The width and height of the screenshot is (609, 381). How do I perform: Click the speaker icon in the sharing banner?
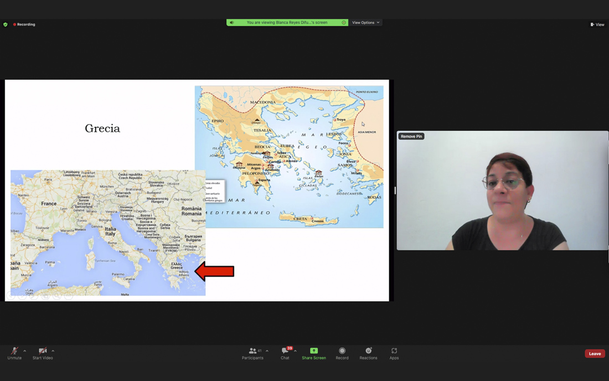[232, 23]
